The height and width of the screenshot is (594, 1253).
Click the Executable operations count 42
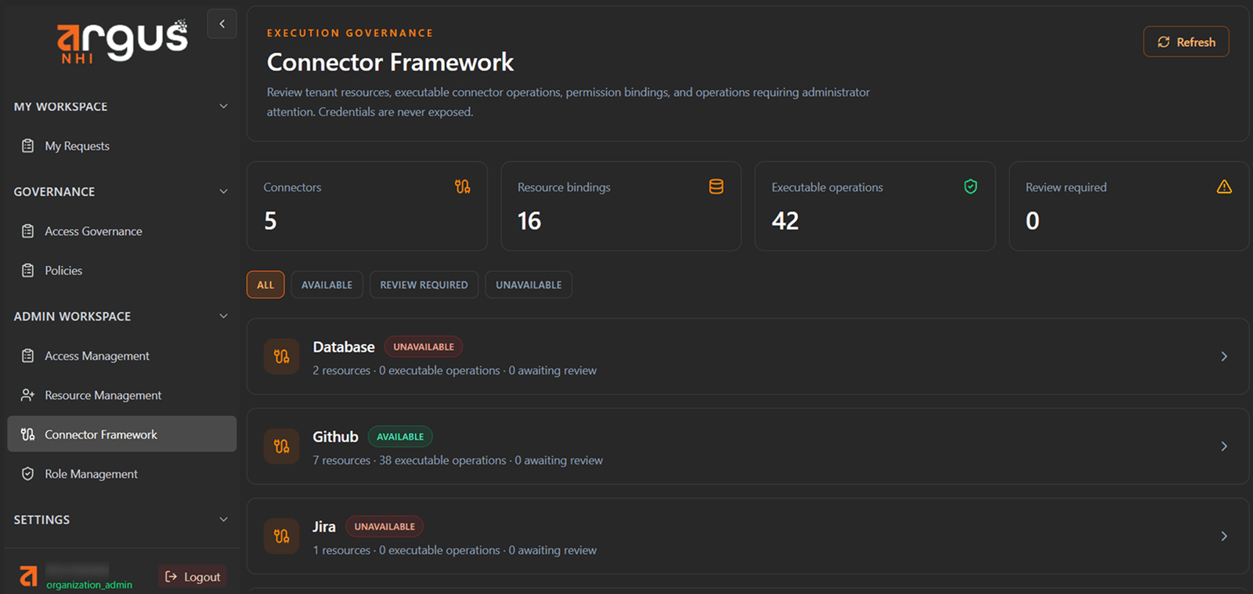(x=785, y=221)
